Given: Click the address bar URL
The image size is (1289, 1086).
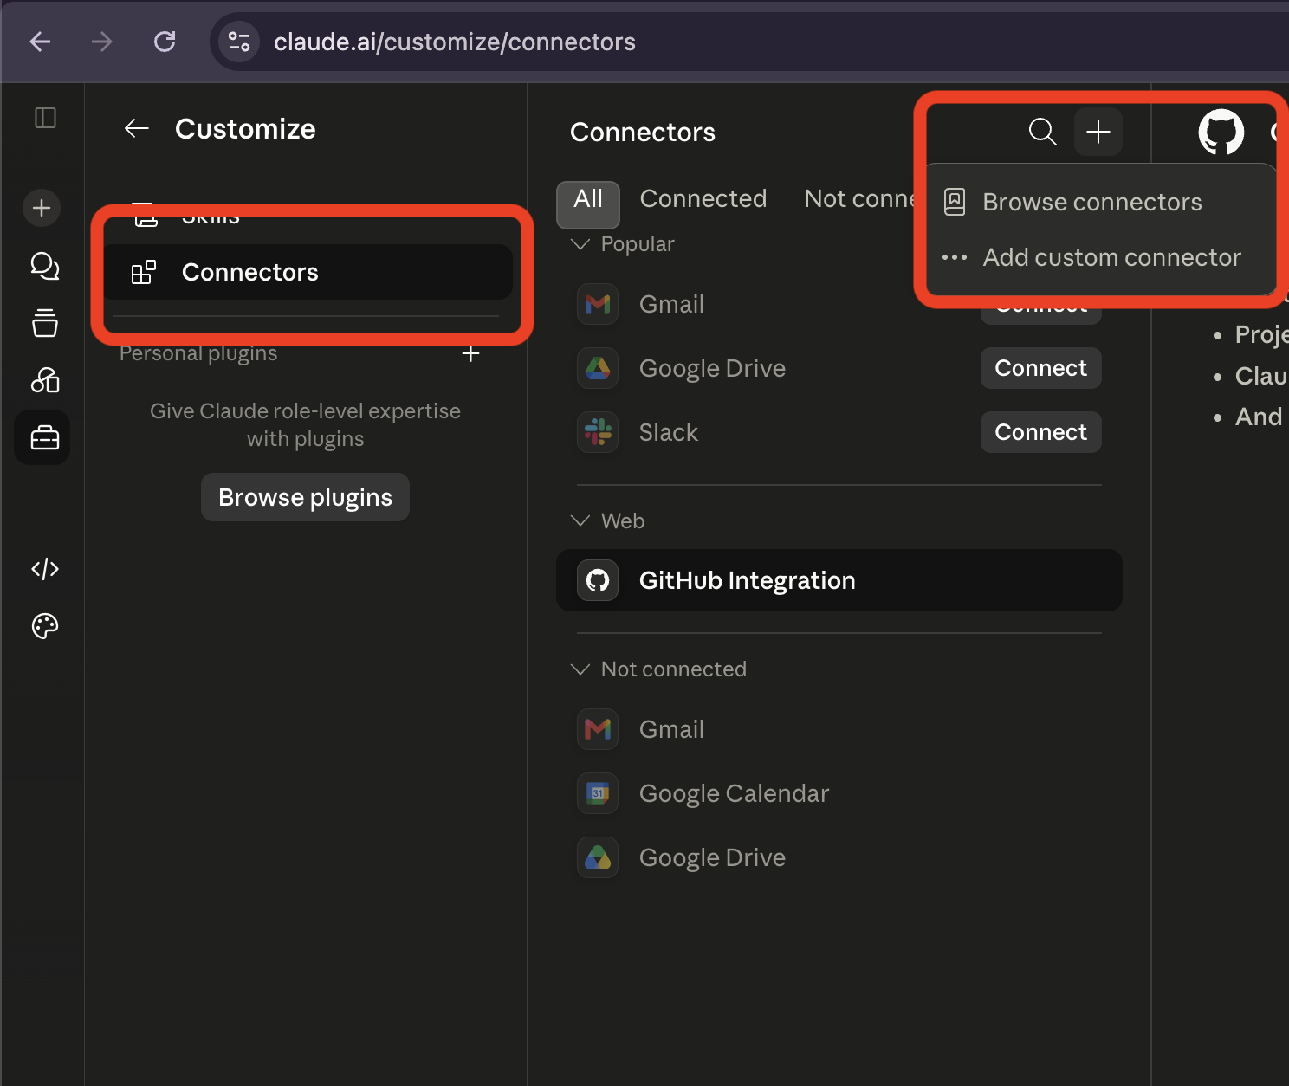Looking at the screenshot, I should (x=454, y=42).
